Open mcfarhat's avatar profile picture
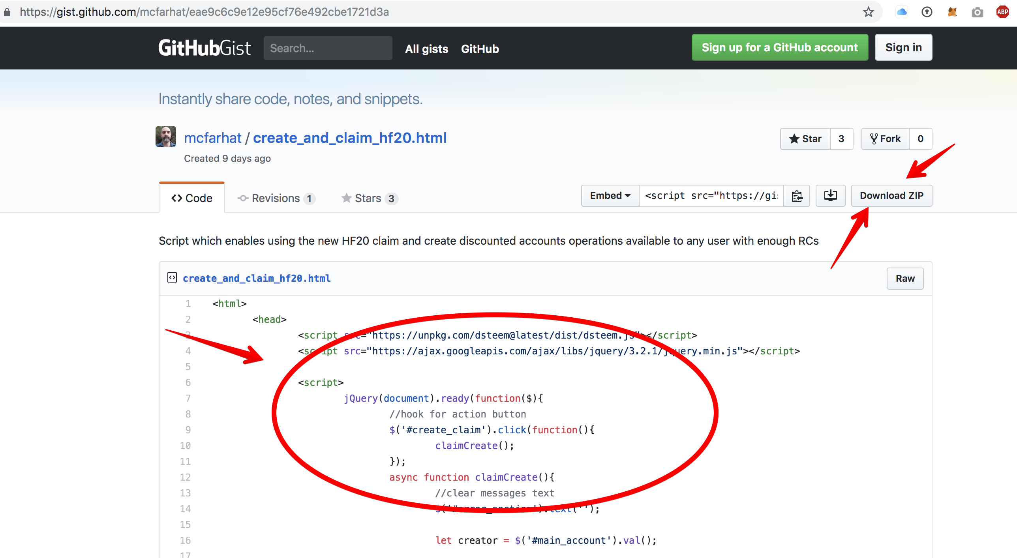This screenshot has width=1017, height=558. click(x=166, y=137)
